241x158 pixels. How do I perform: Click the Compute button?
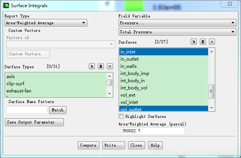tap(88, 145)
